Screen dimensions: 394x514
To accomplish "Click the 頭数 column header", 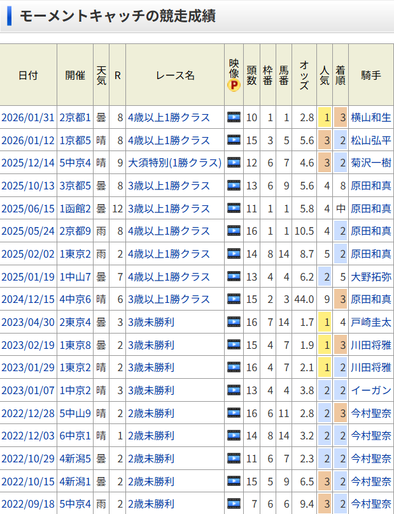I will [x=251, y=75].
